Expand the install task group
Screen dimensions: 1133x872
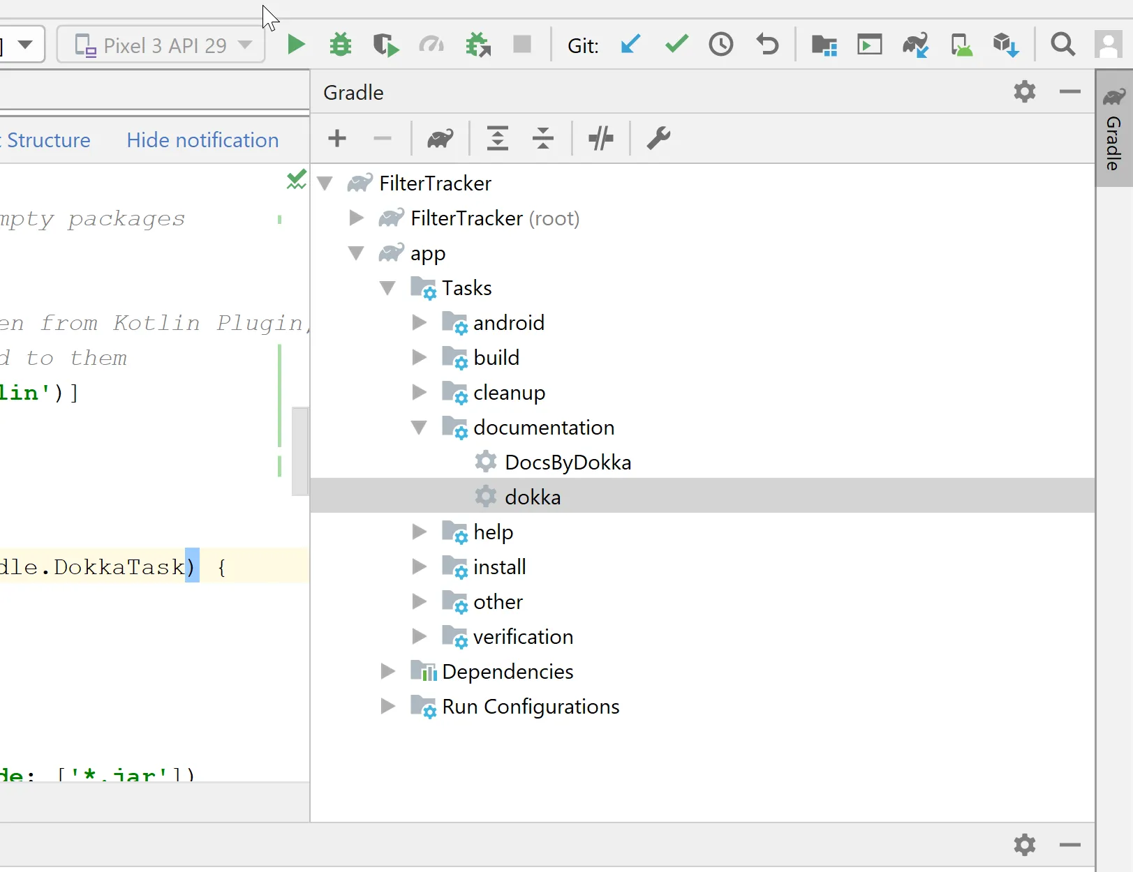pyautogui.click(x=419, y=566)
